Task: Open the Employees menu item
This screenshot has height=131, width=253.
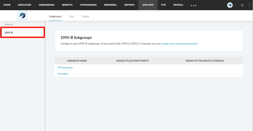Action: pyautogui.click(x=25, y=5)
